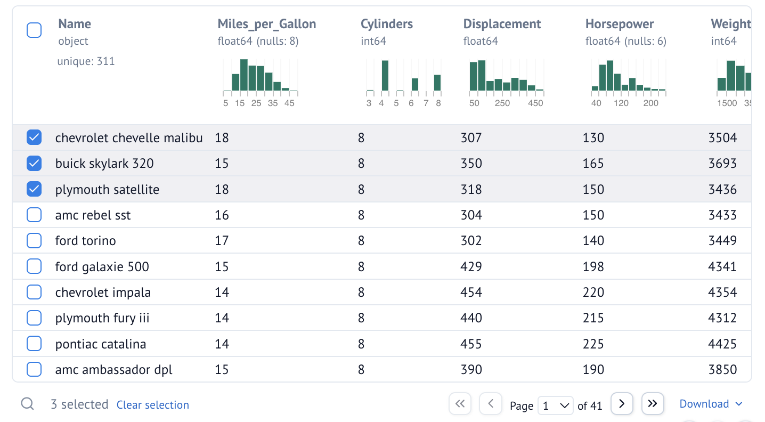Click the search magnifier icon
The height and width of the screenshot is (422, 765).
coord(27,404)
